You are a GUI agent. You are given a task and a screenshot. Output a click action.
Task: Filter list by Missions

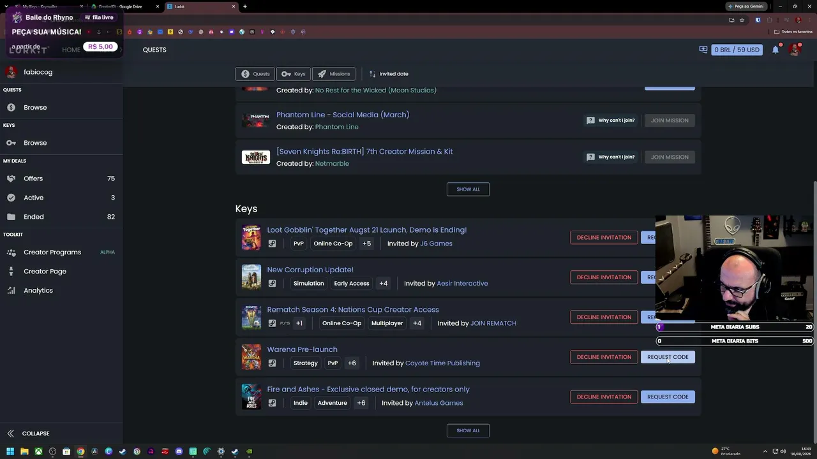click(334, 74)
